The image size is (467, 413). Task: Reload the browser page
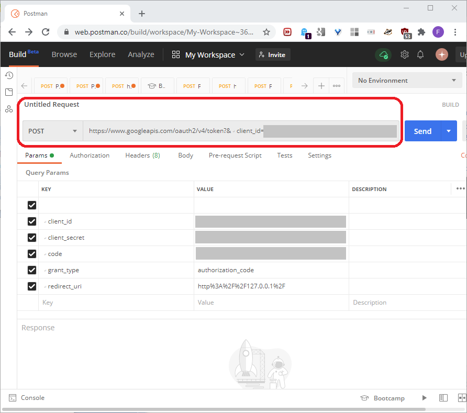pos(46,32)
